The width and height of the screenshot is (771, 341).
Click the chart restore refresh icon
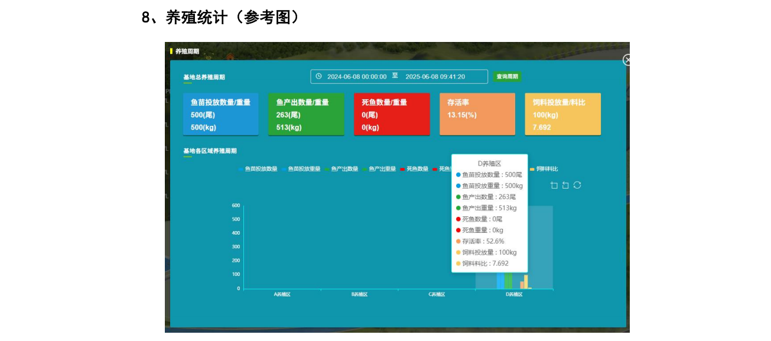pos(577,185)
